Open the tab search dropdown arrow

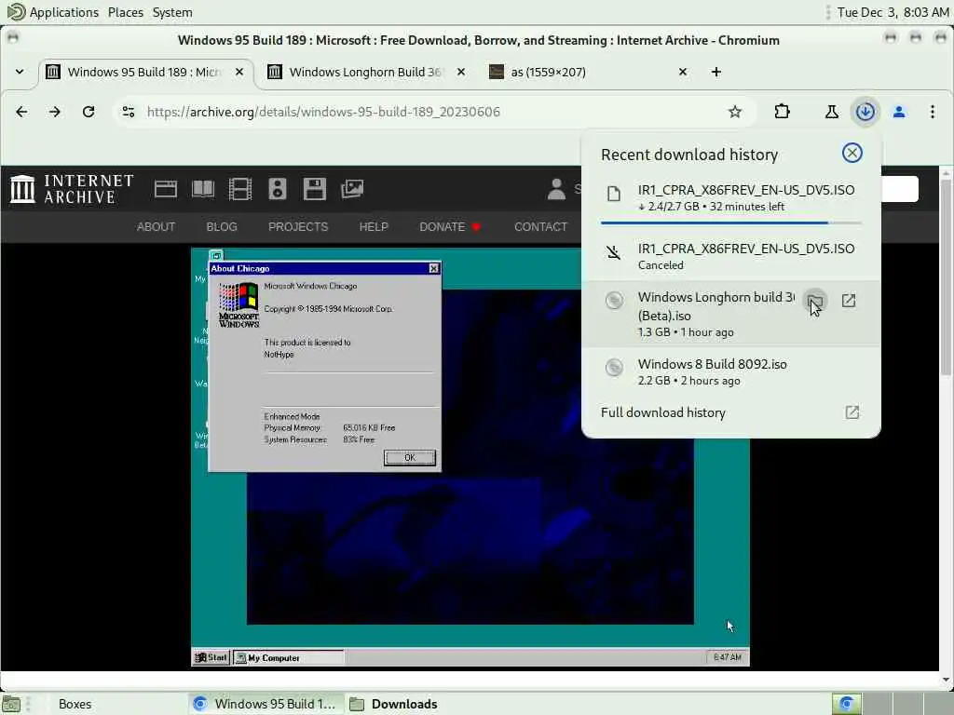(20, 72)
